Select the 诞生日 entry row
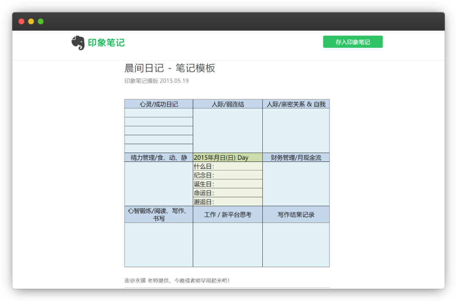Viewport: 457px width, 301px height. [x=227, y=184]
